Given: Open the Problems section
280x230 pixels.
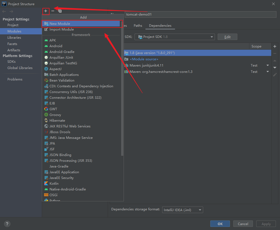Looking at the screenshot, I should [x=15, y=79].
